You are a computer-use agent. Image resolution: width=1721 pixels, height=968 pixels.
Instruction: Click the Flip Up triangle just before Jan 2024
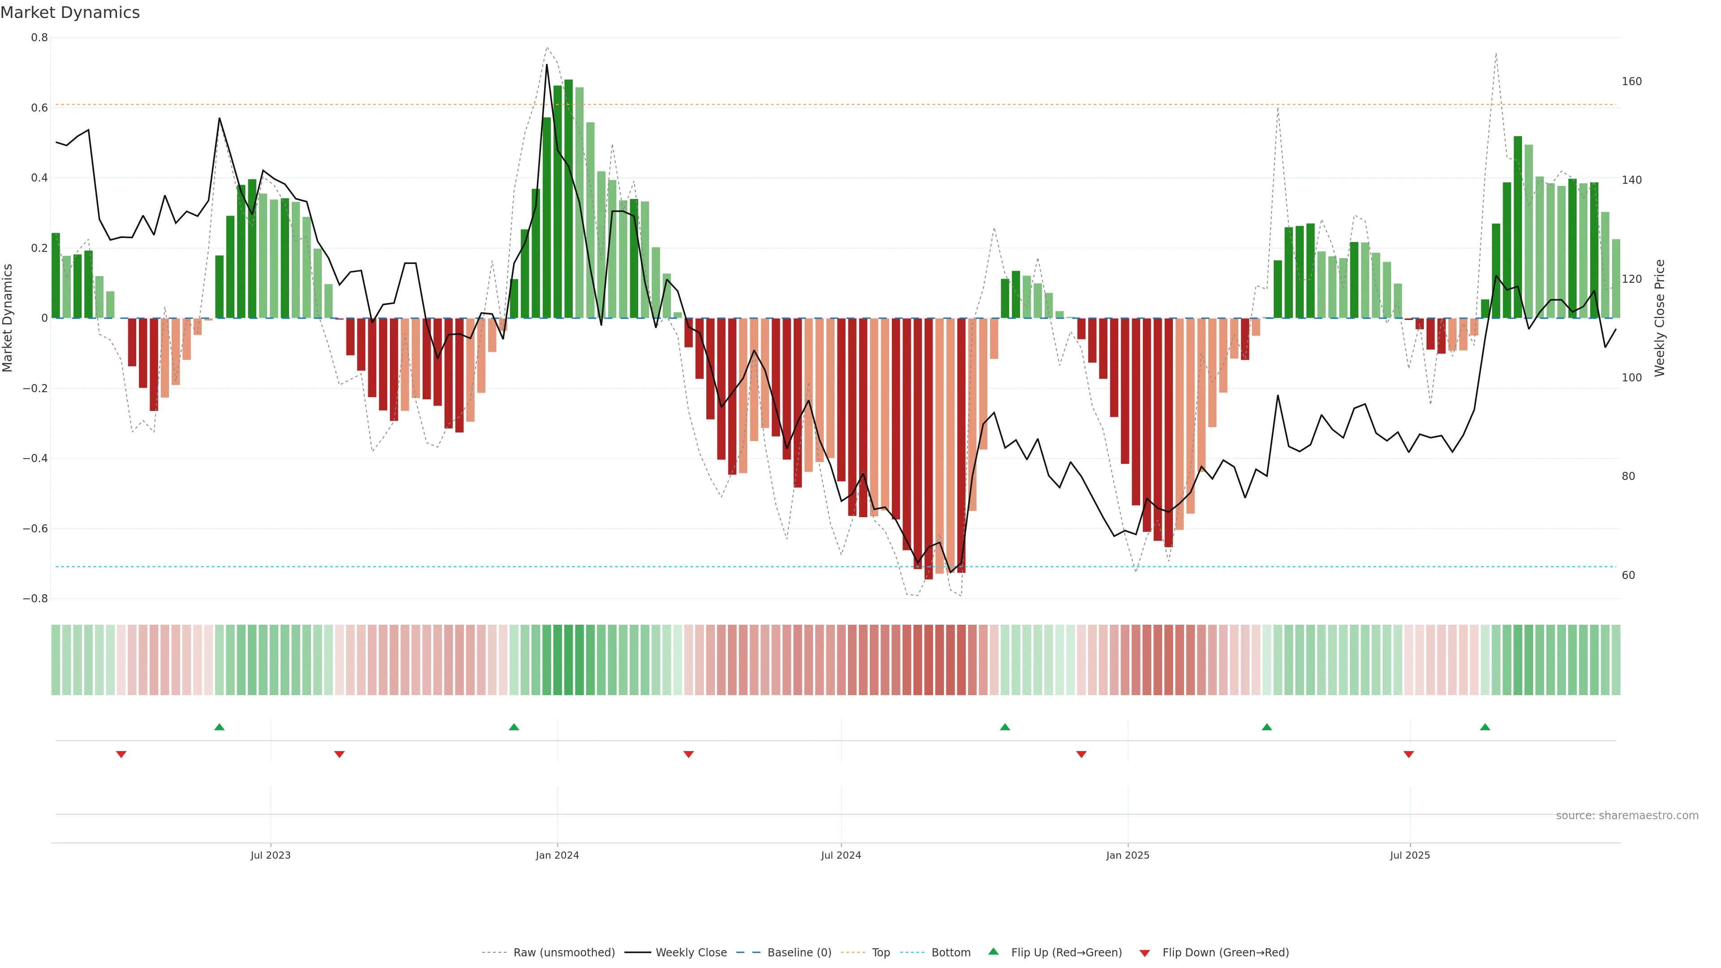pyautogui.click(x=514, y=727)
